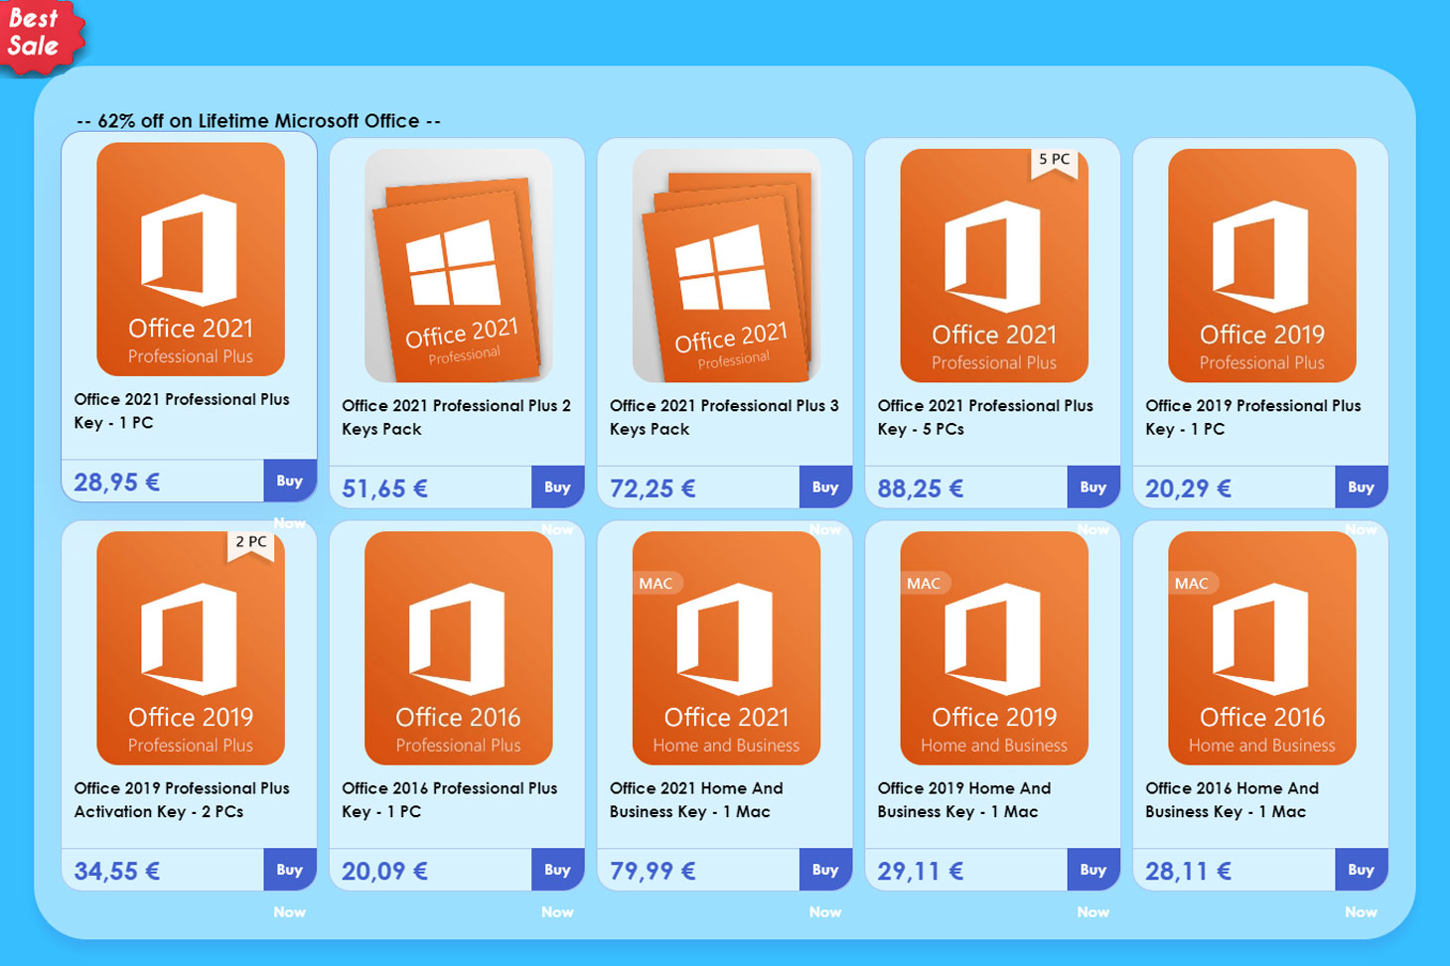Click the 79,99 € price
Image resolution: width=1450 pixels, height=966 pixels.
tap(652, 871)
